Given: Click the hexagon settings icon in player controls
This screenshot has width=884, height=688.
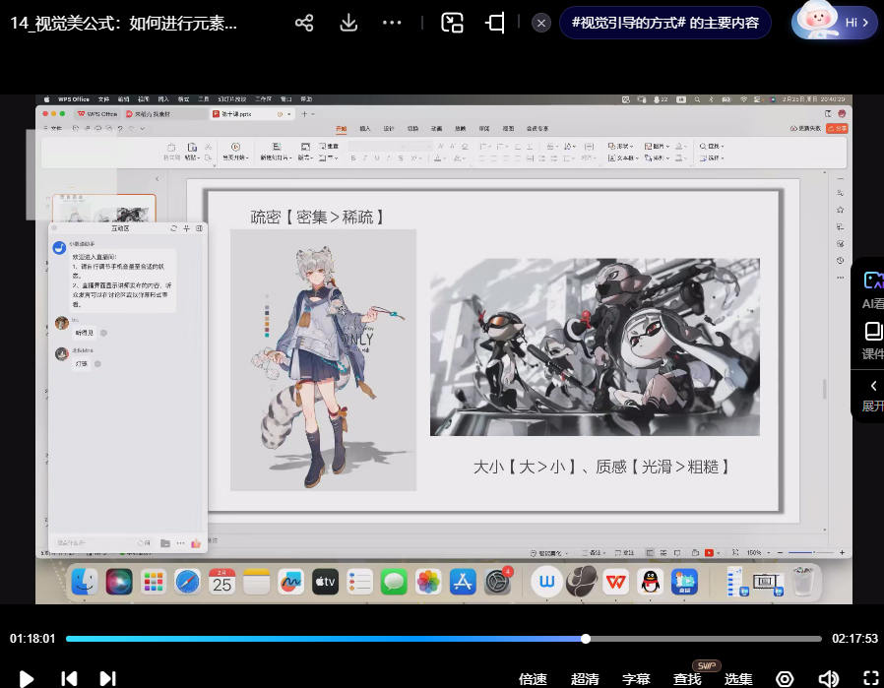Looking at the screenshot, I should (785, 678).
